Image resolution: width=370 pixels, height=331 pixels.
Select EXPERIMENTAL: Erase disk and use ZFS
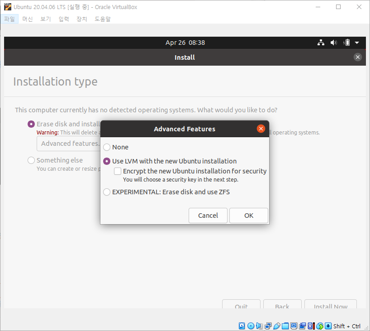tap(107, 192)
